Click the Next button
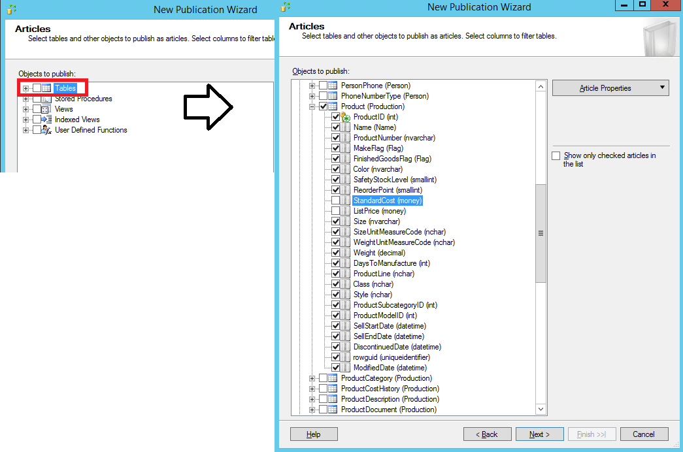This screenshot has height=452, width=683. [x=539, y=434]
